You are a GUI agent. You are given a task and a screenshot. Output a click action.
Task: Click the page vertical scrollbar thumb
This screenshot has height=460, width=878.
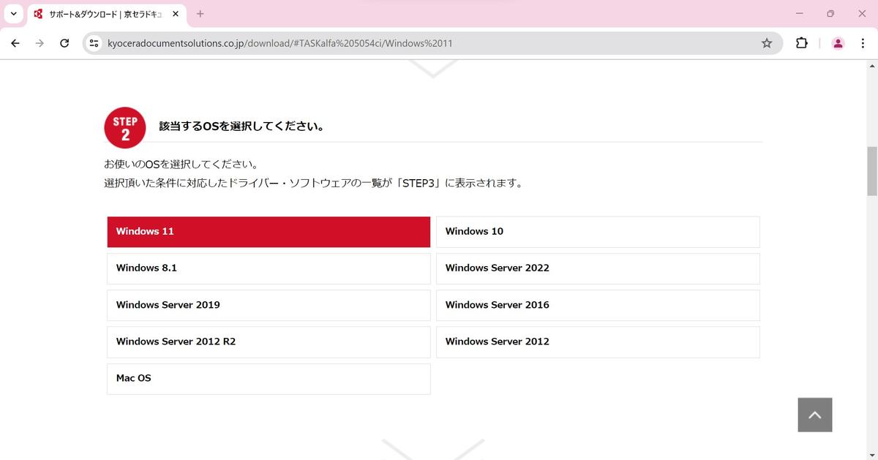871,170
